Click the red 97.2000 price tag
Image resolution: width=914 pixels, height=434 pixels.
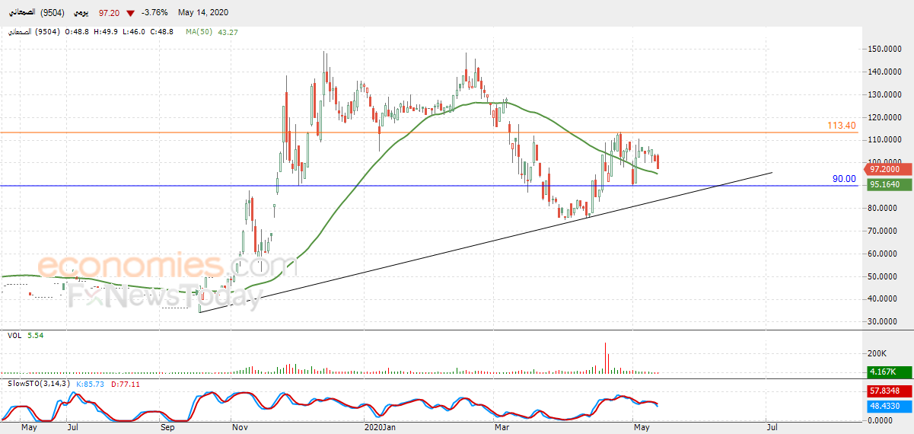coord(888,169)
